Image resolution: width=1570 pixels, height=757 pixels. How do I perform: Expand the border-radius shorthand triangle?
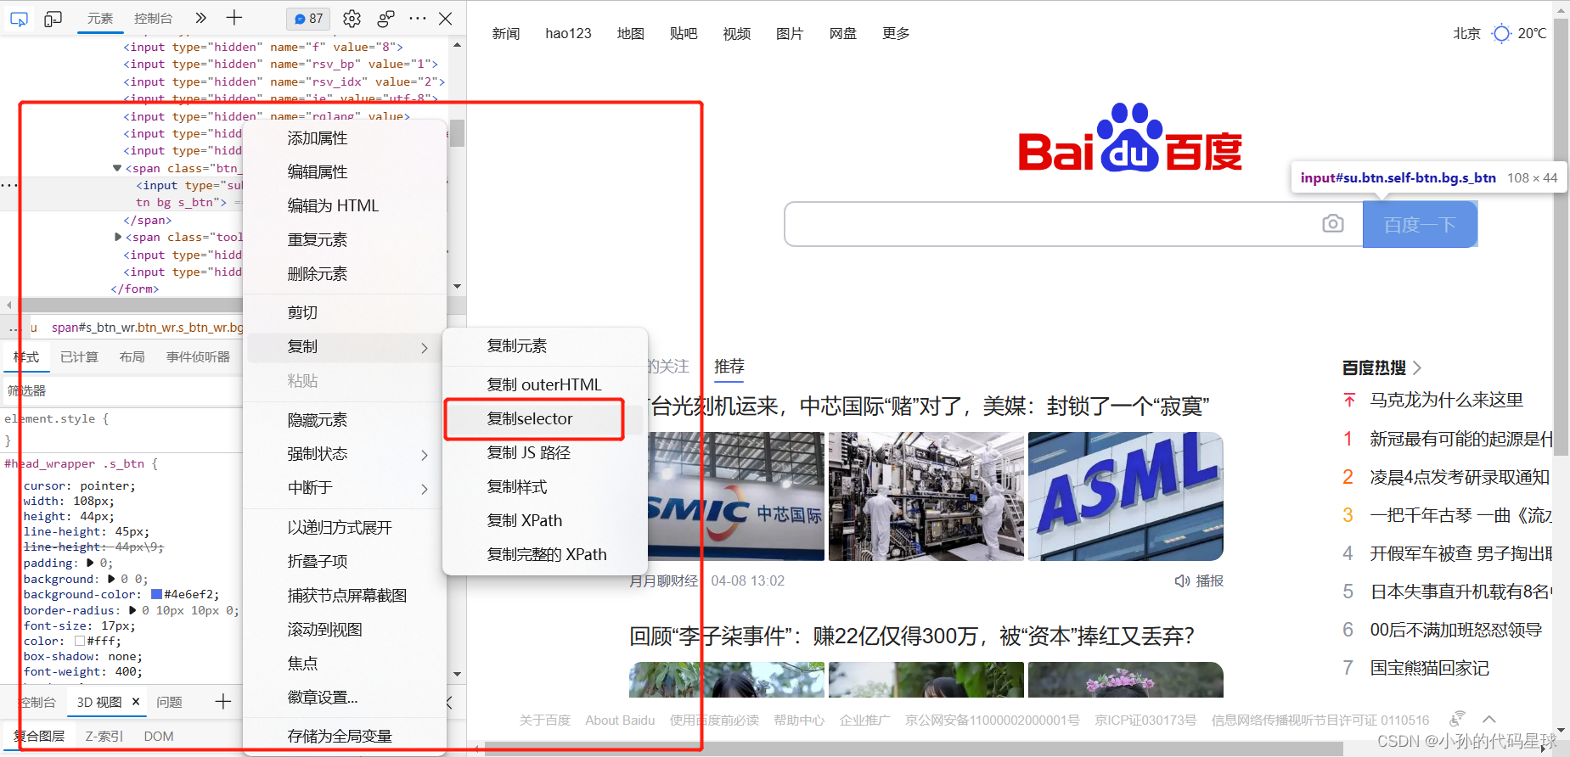(132, 610)
